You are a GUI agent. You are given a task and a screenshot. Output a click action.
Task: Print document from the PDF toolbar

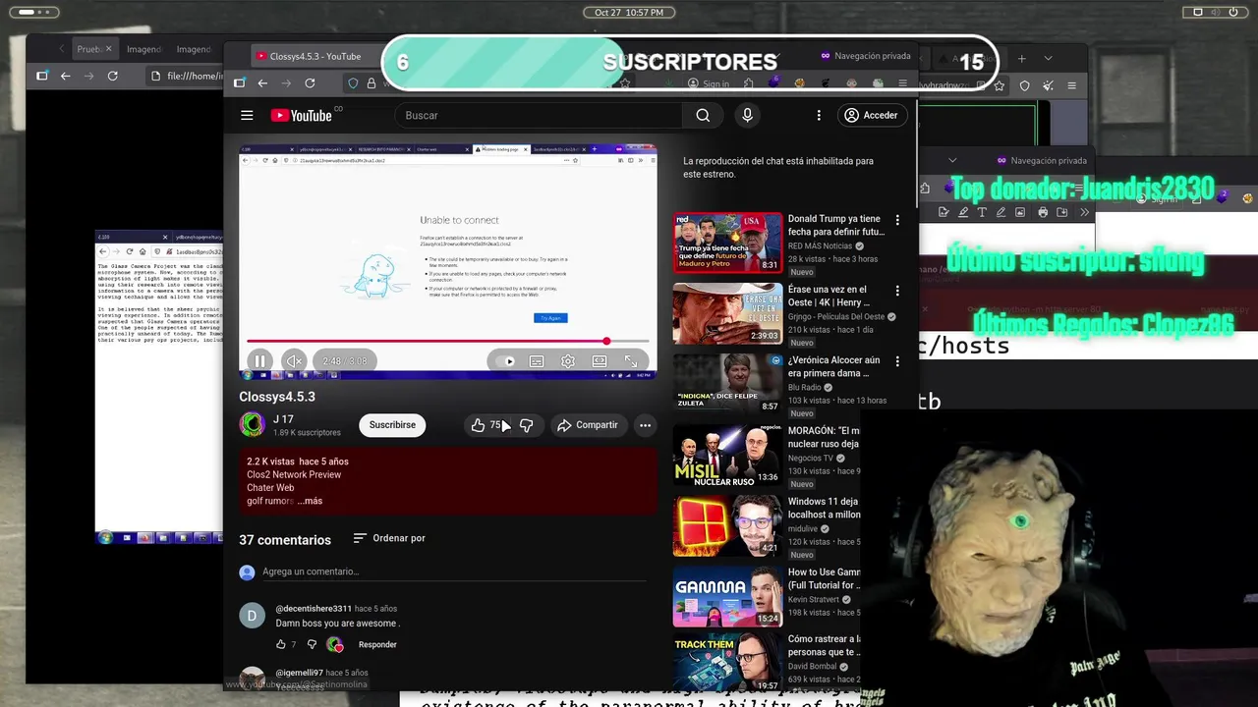point(1043,212)
